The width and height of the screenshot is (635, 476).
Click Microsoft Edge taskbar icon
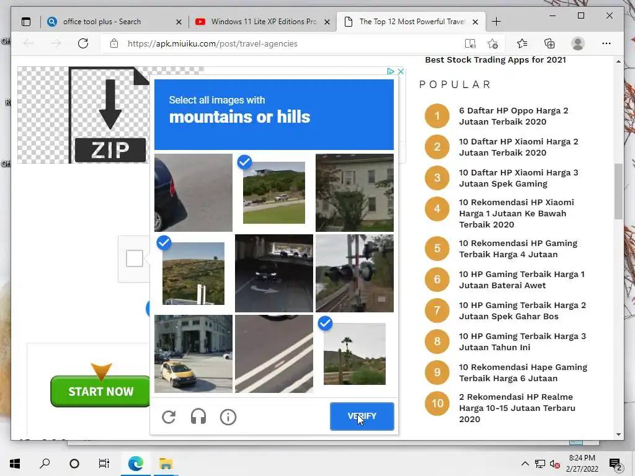[136, 464]
